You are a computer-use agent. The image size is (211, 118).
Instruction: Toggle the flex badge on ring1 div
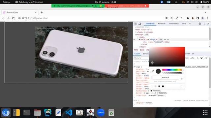pos(160,40)
